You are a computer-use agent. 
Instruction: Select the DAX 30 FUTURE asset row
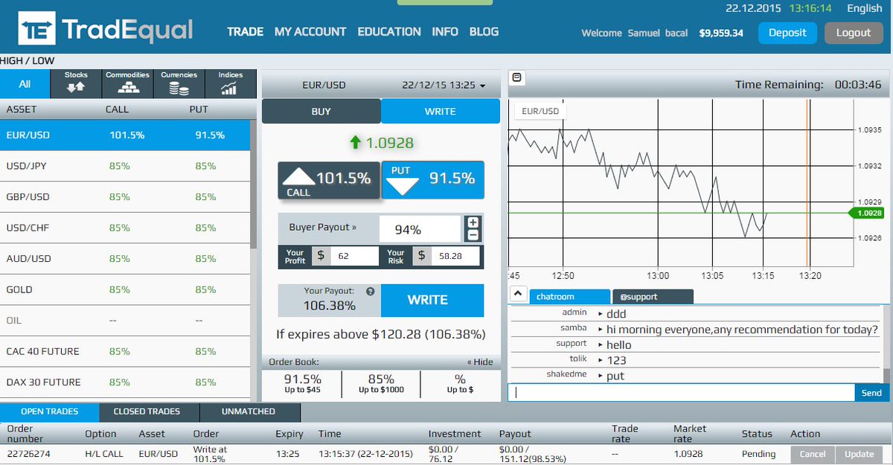(x=125, y=382)
